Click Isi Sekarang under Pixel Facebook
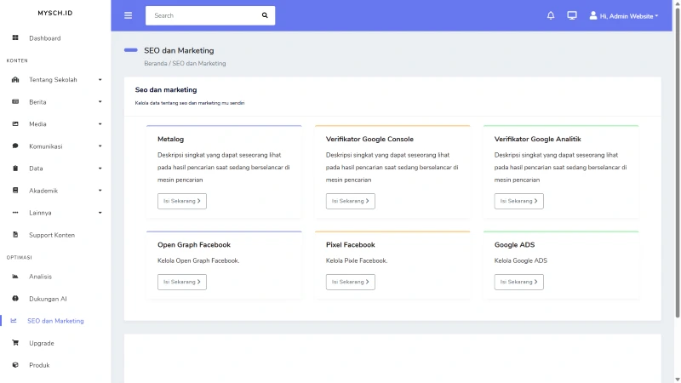The width and height of the screenshot is (681, 383). click(350, 282)
